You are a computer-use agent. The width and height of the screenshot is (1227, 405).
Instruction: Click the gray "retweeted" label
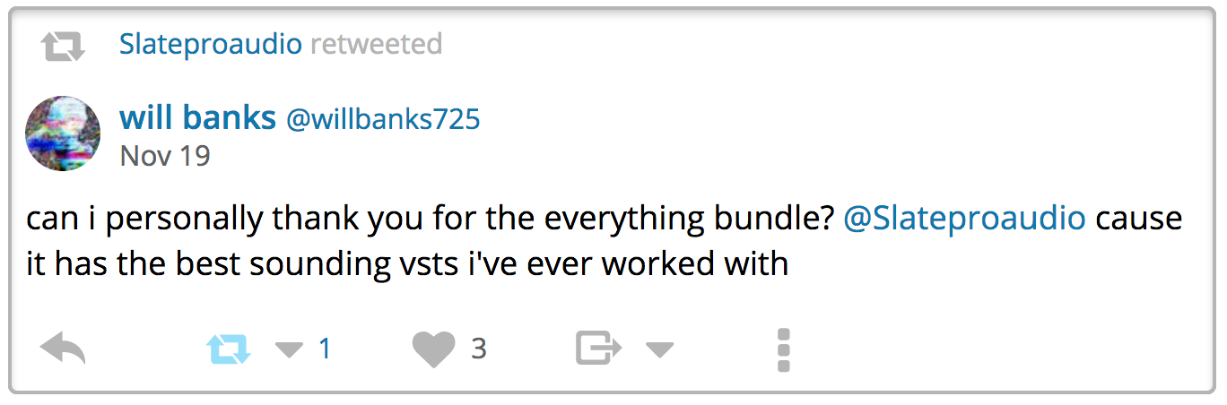pos(376,44)
